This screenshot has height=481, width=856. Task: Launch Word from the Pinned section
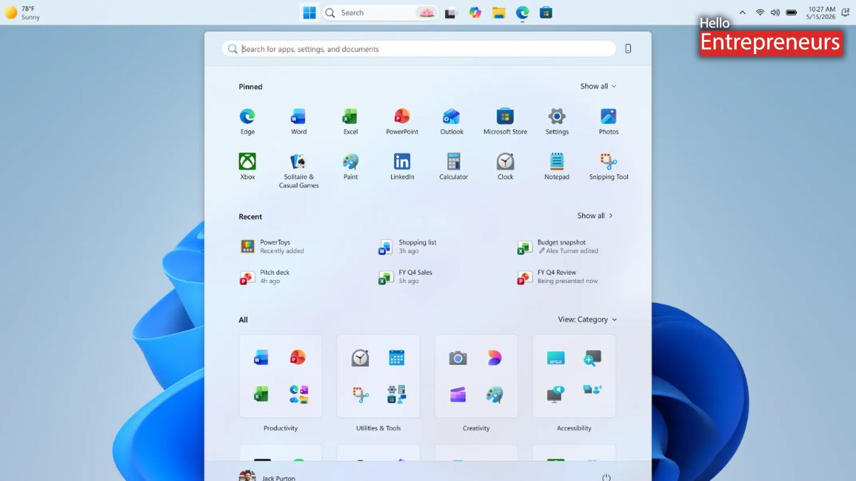pos(299,121)
